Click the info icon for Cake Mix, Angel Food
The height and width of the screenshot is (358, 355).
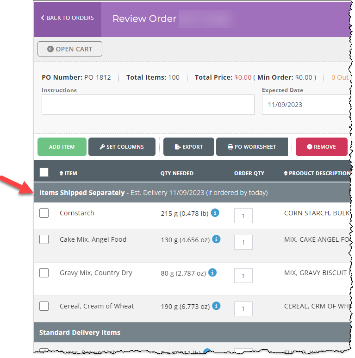pyautogui.click(x=216, y=239)
